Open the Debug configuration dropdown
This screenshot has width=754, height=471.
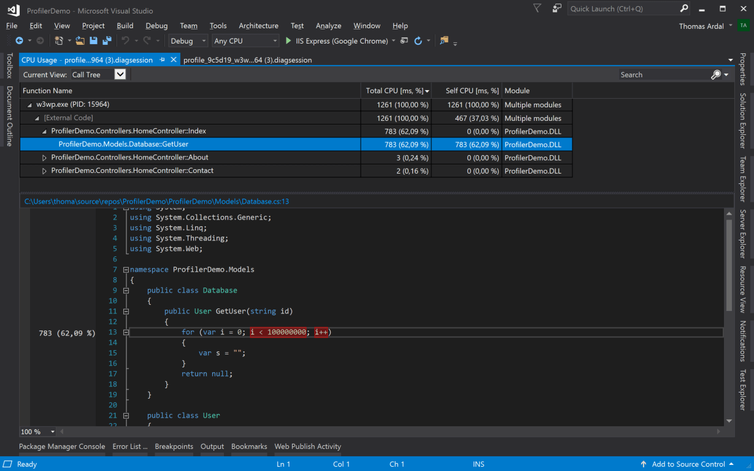point(188,40)
